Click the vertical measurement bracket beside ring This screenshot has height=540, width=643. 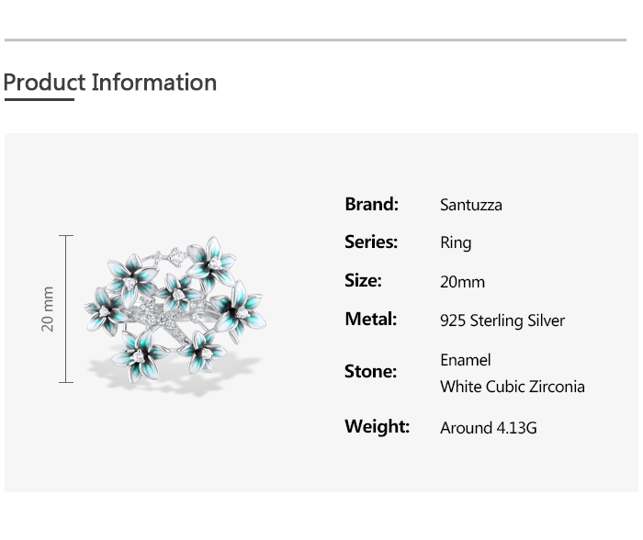click(x=67, y=309)
